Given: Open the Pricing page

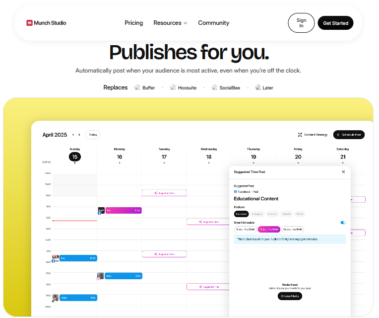Looking at the screenshot, I should 133,23.
